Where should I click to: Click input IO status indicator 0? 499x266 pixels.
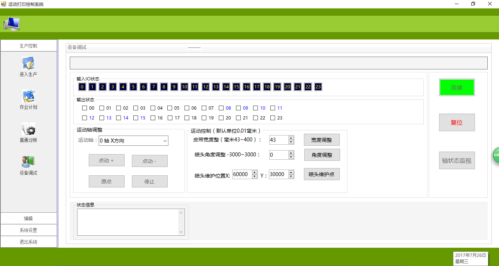point(82,87)
